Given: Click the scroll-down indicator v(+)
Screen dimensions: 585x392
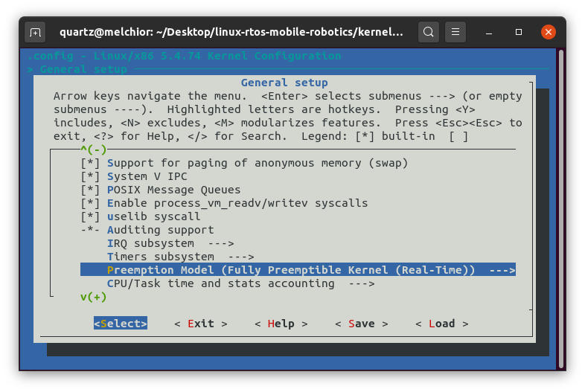Looking at the screenshot, I should tap(93, 298).
